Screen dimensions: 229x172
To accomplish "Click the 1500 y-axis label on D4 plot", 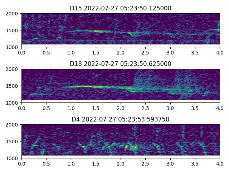I will (13, 142).
